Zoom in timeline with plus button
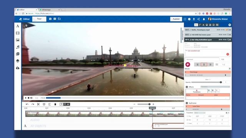The height and width of the screenshot is (138, 246). tap(153, 104)
